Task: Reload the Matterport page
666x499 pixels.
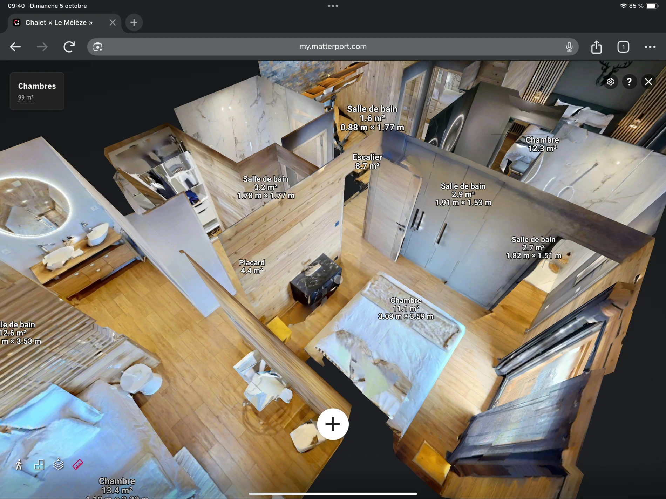Action: pyautogui.click(x=69, y=47)
